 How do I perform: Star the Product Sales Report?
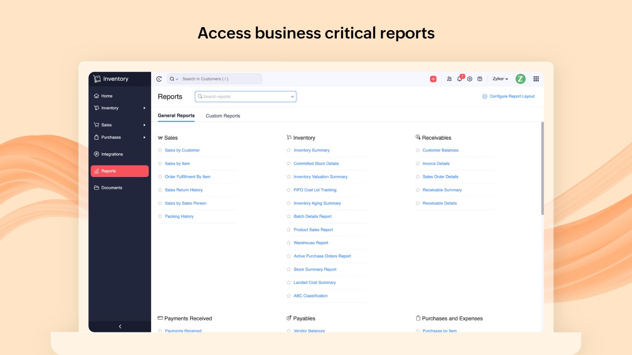coord(289,230)
